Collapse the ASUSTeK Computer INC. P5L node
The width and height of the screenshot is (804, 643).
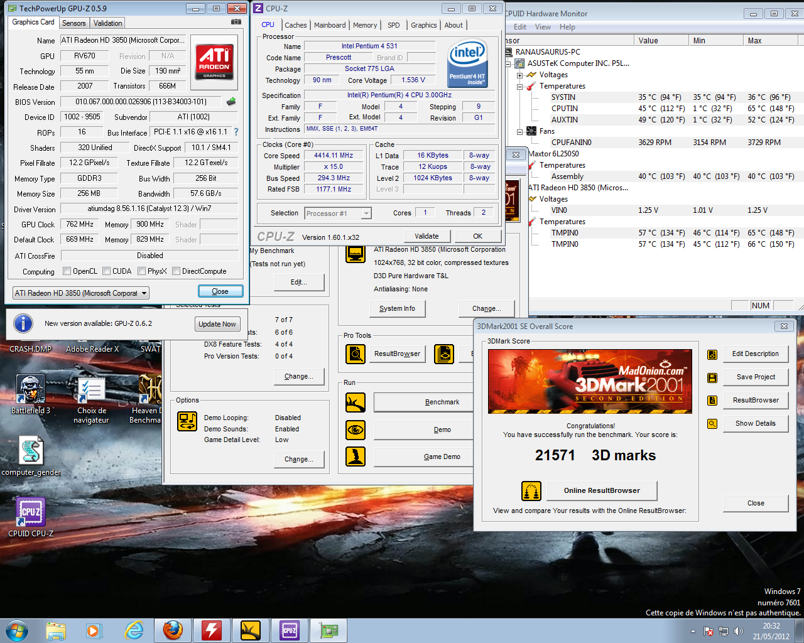point(509,63)
